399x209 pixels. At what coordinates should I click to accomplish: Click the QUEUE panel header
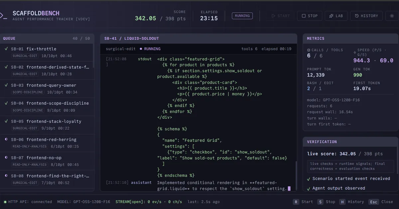47,38
